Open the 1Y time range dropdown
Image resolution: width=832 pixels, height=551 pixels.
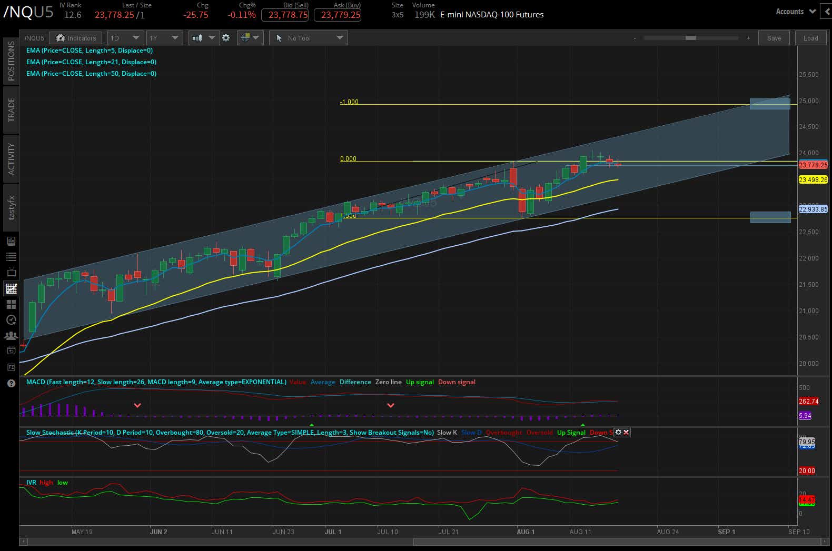pyautogui.click(x=164, y=38)
